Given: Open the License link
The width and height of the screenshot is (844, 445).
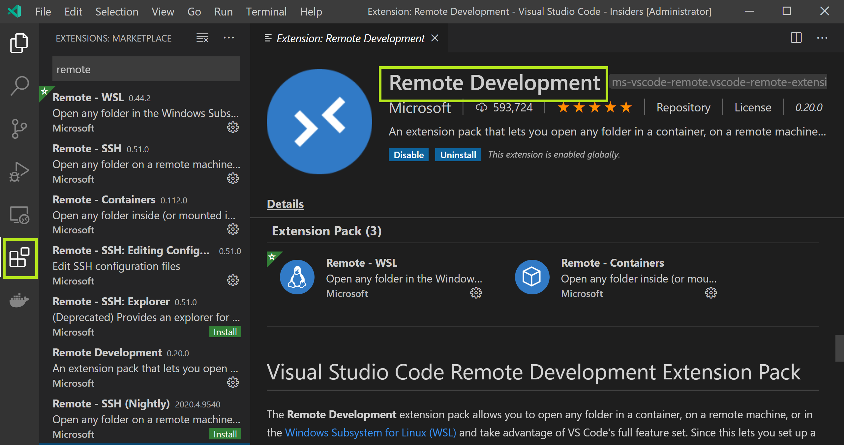Looking at the screenshot, I should 753,107.
